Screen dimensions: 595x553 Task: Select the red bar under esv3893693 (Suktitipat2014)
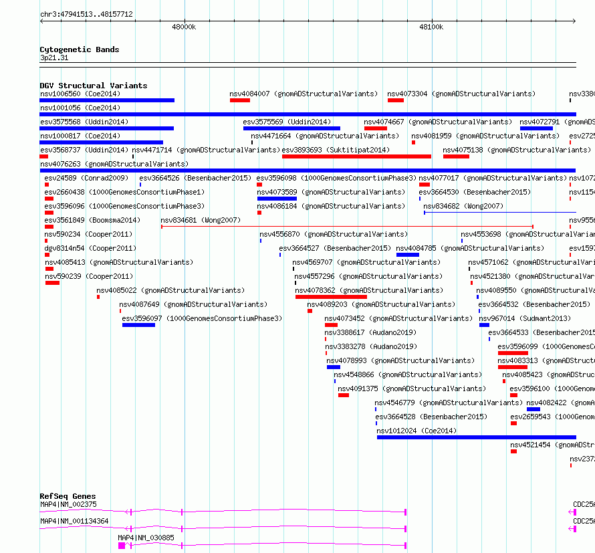(356, 156)
